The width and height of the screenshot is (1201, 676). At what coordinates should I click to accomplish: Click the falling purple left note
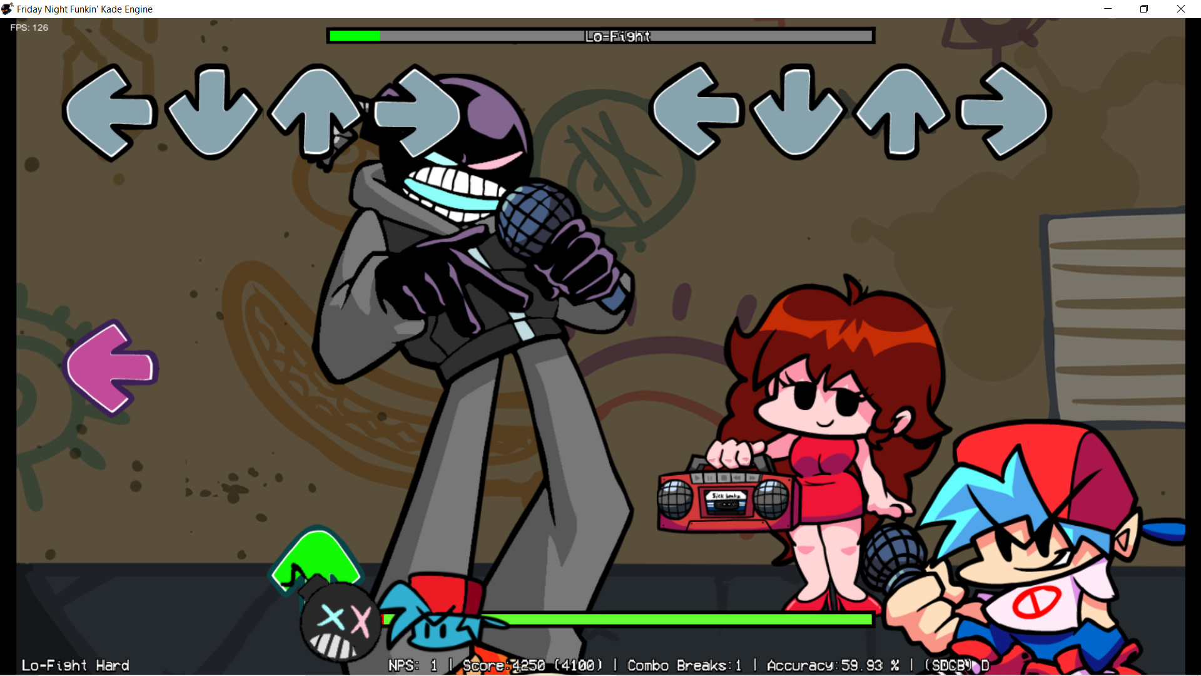click(x=111, y=369)
